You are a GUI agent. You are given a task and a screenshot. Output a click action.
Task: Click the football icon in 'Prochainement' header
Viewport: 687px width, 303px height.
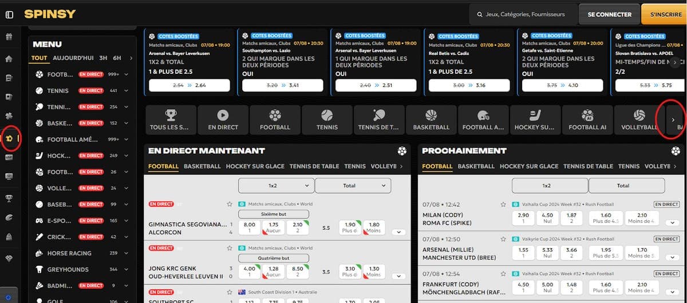coord(676,151)
